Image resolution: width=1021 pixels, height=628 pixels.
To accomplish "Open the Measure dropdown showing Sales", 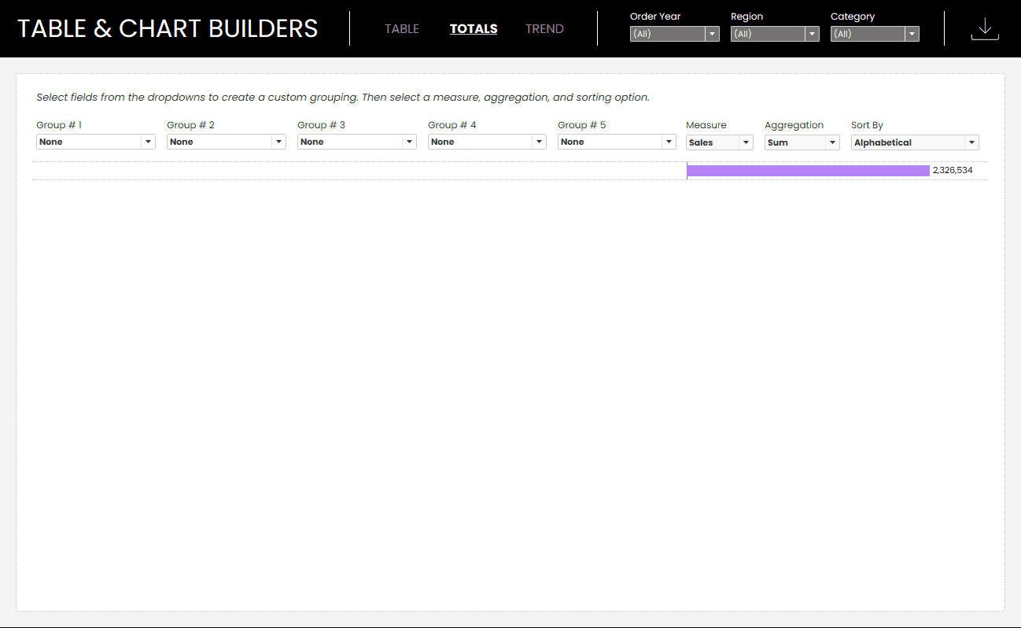I will [x=719, y=142].
